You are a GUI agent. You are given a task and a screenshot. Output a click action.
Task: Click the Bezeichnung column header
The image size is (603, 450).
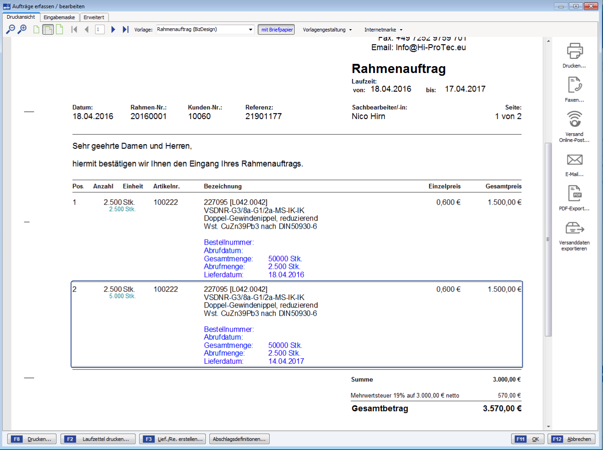coord(223,186)
